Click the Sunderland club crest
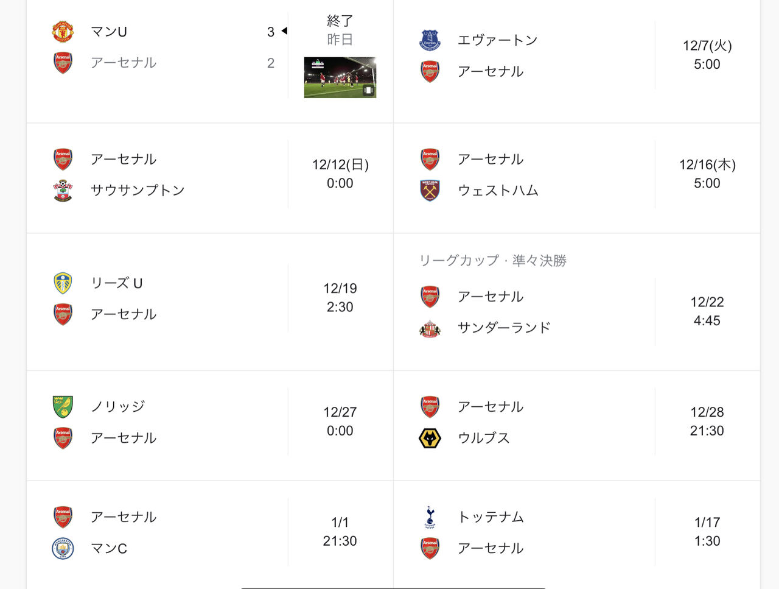Screen dimensions: 779x589 429,327
